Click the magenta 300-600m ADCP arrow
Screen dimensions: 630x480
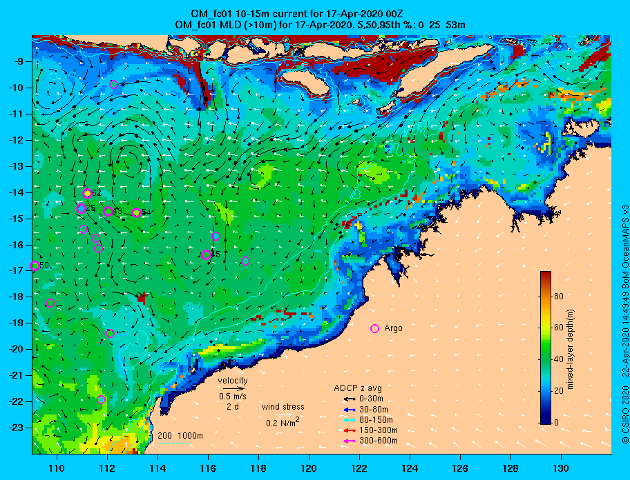(x=350, y=441)
